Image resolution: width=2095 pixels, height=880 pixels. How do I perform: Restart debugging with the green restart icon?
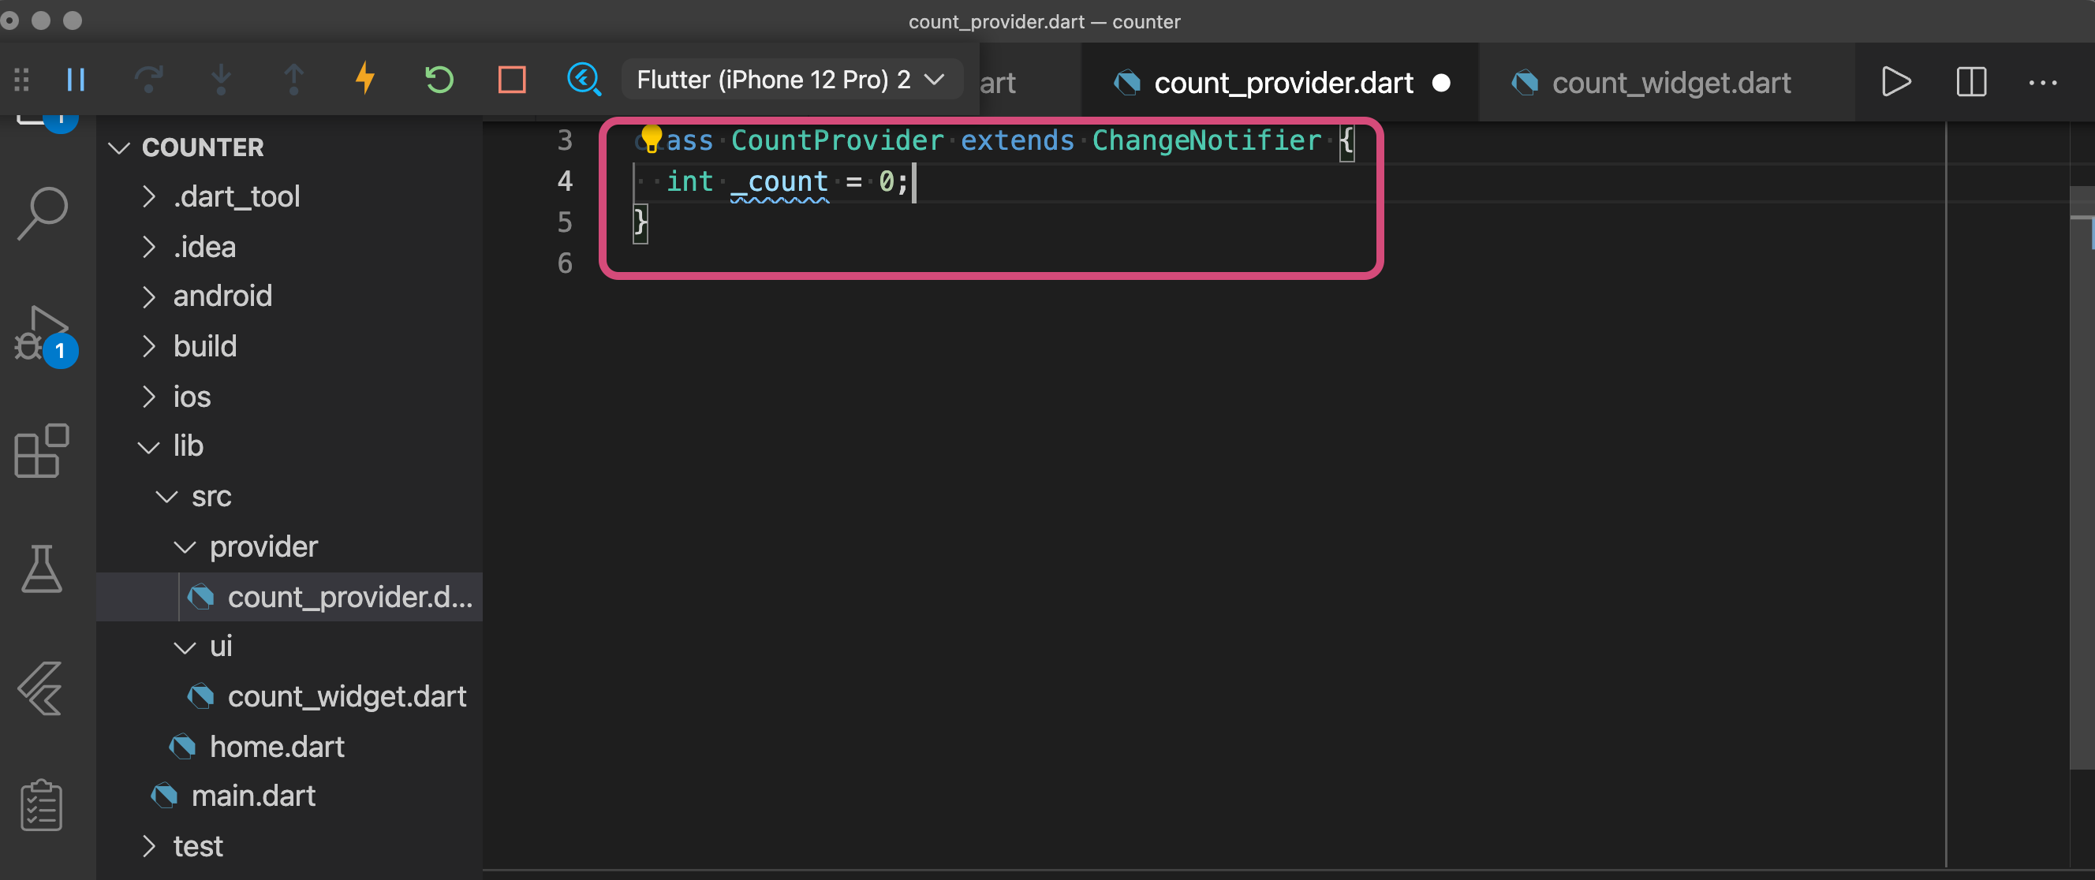click(439, 80)
